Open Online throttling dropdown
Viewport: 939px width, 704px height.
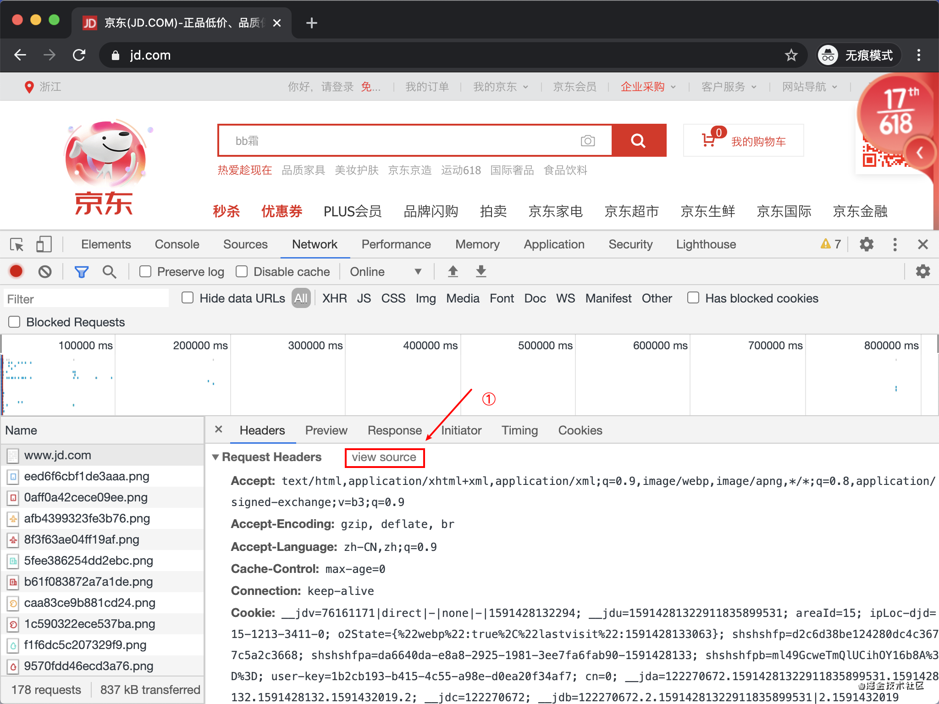(385, 272)
